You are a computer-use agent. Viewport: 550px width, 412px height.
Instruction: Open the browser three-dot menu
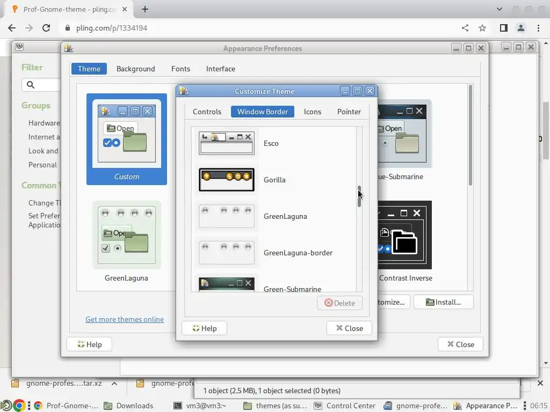(538, 28)
